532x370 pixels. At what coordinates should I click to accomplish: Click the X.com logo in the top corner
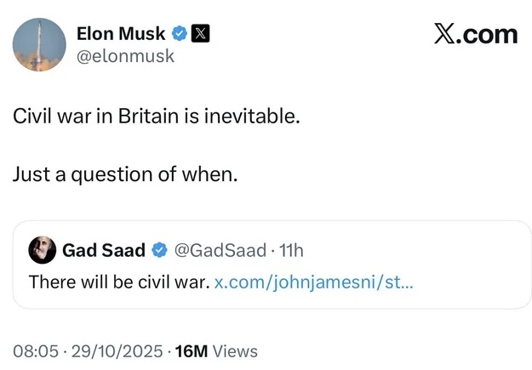click(475, 34)
